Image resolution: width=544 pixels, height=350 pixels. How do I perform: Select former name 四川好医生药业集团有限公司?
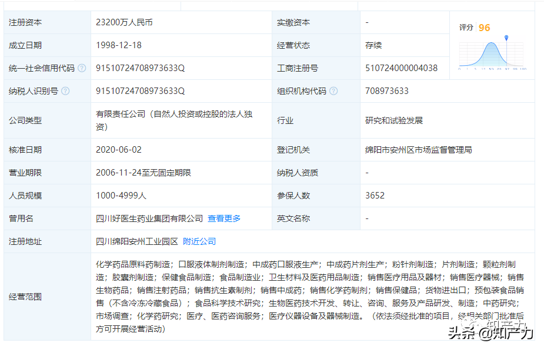(149, 218)
